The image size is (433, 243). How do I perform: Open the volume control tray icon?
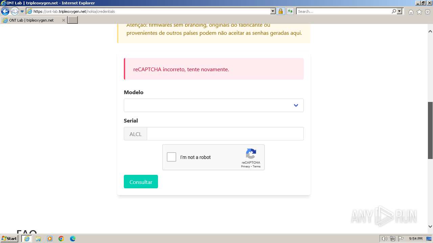tap(385, 239)
